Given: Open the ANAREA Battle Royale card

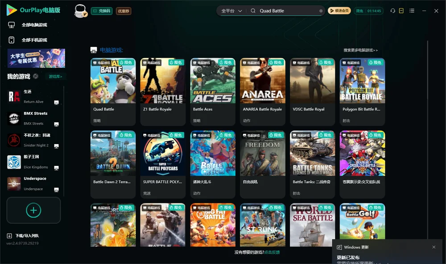Looking at the screenshot, I should 263,91.
